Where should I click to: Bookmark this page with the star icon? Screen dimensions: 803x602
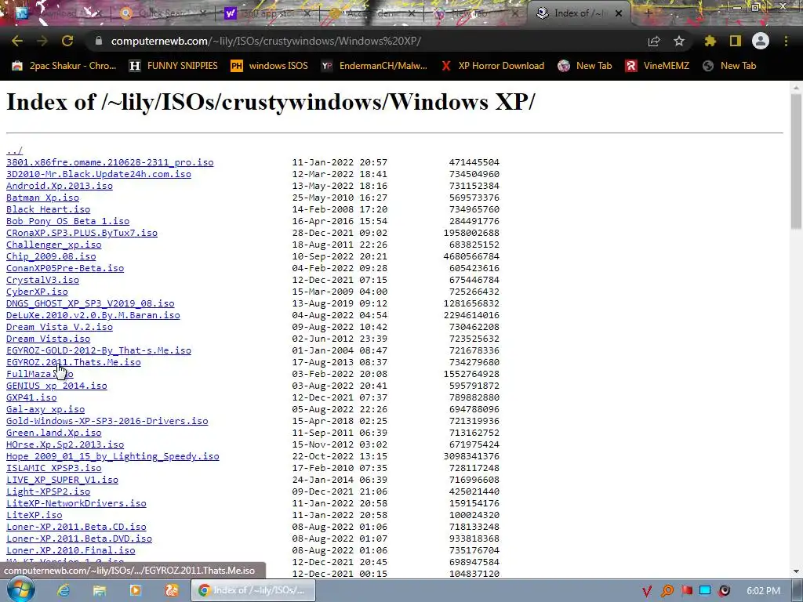coord(679,41)
